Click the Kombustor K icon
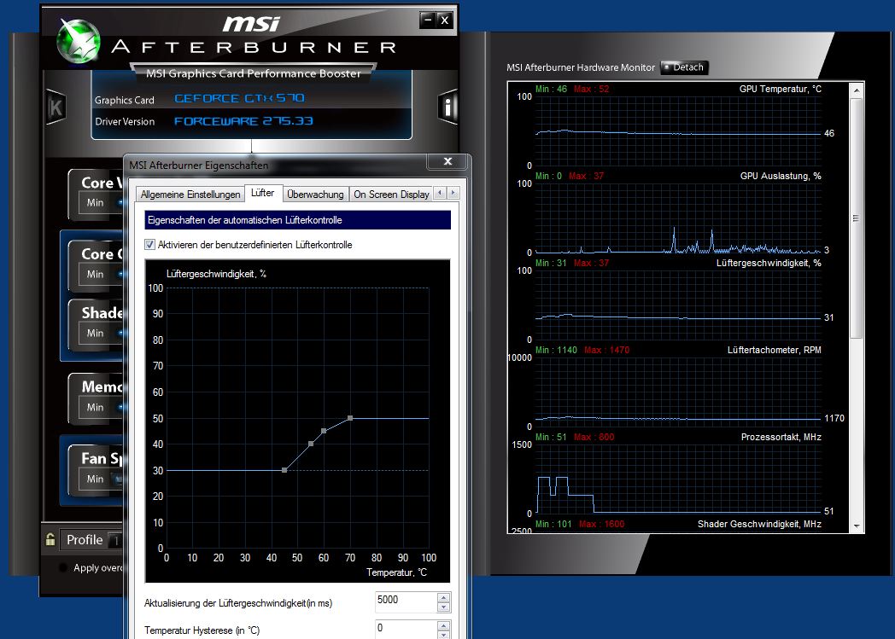 (56, 107)
